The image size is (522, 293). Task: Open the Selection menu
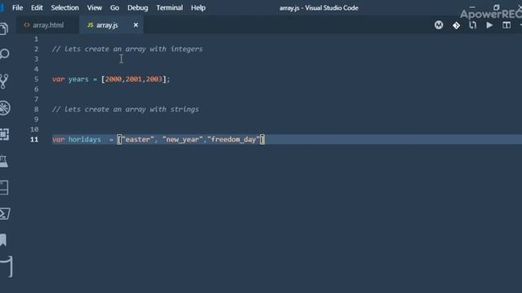65,7
